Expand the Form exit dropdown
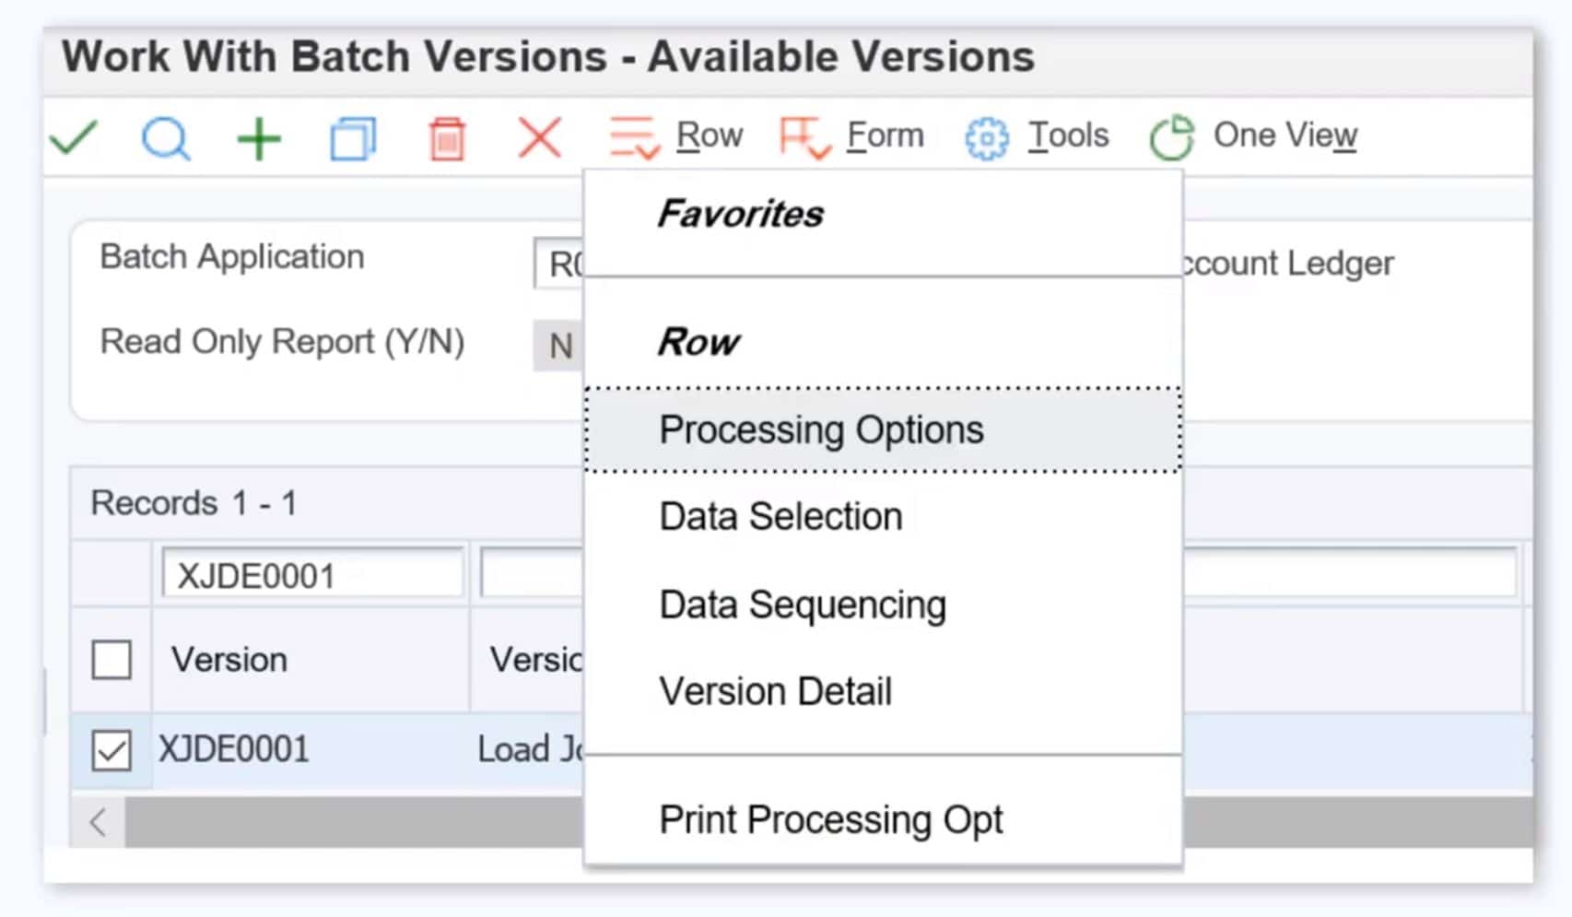The height and width of the screenshot is (917, 1572). click(851, 136)
